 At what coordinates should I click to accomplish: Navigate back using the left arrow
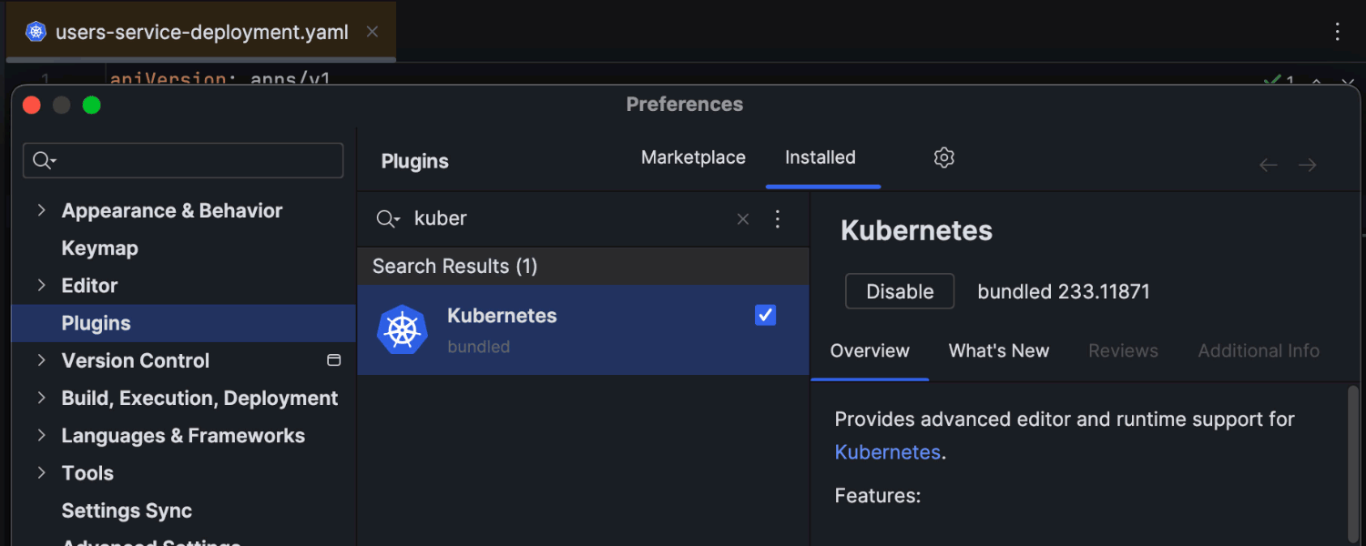pyautogui.click(x=1268, y=165)
